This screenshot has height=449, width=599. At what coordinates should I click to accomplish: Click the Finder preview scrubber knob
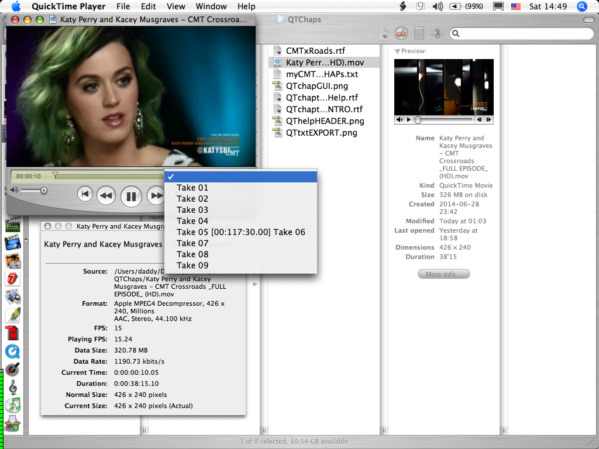click(418, 120)
